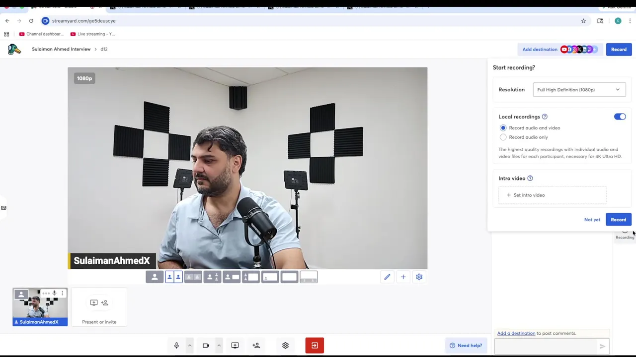The height and width of the screenshot is (357, 636).
Task: Select the spotlight layout with side column
Action: (212, 277)
